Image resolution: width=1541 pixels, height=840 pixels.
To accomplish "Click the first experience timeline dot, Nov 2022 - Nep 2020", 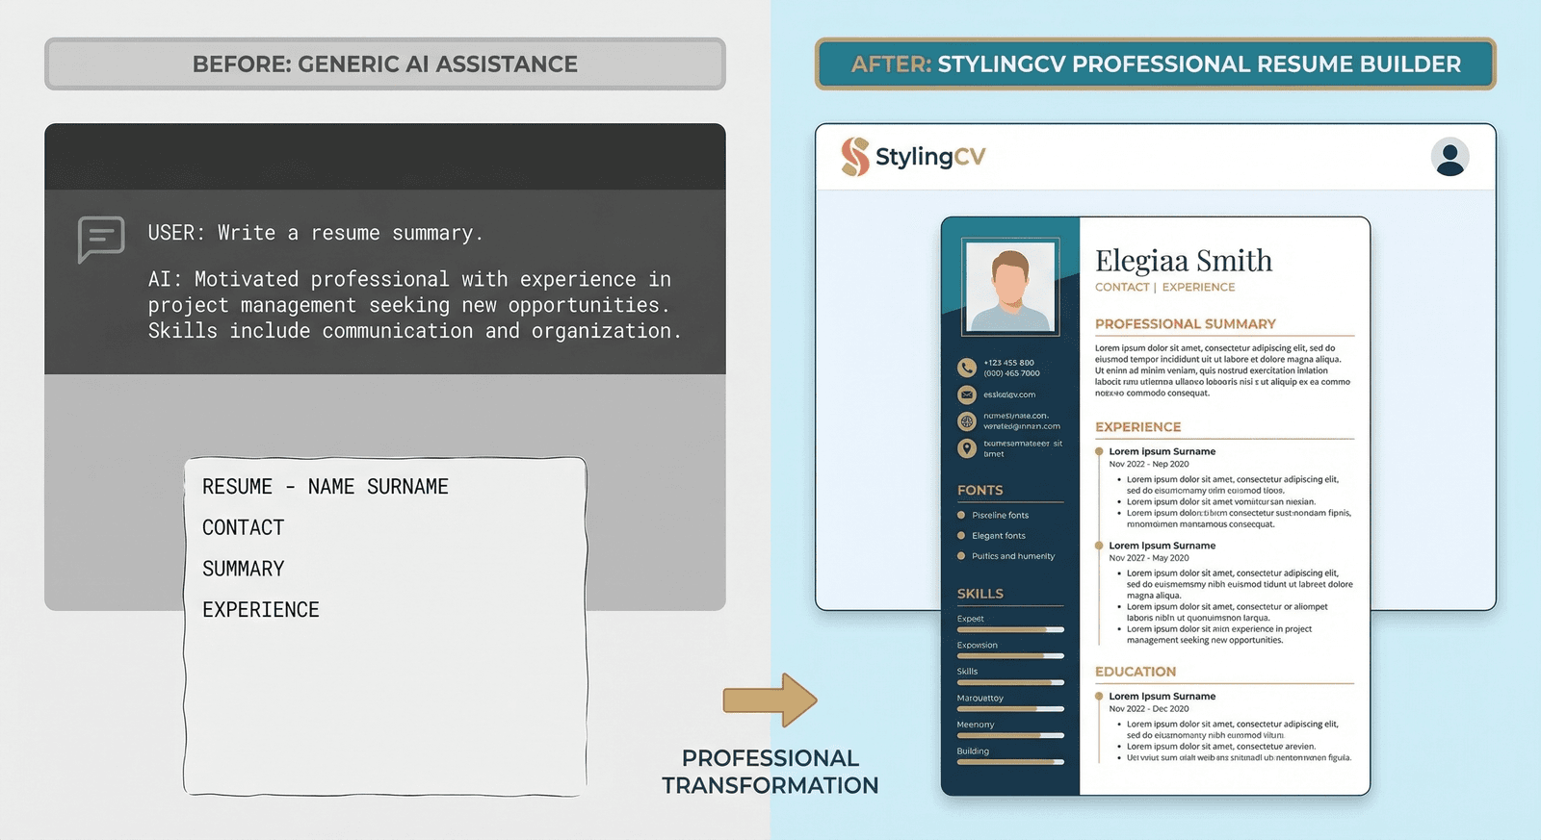I will tap(1099, 451).
